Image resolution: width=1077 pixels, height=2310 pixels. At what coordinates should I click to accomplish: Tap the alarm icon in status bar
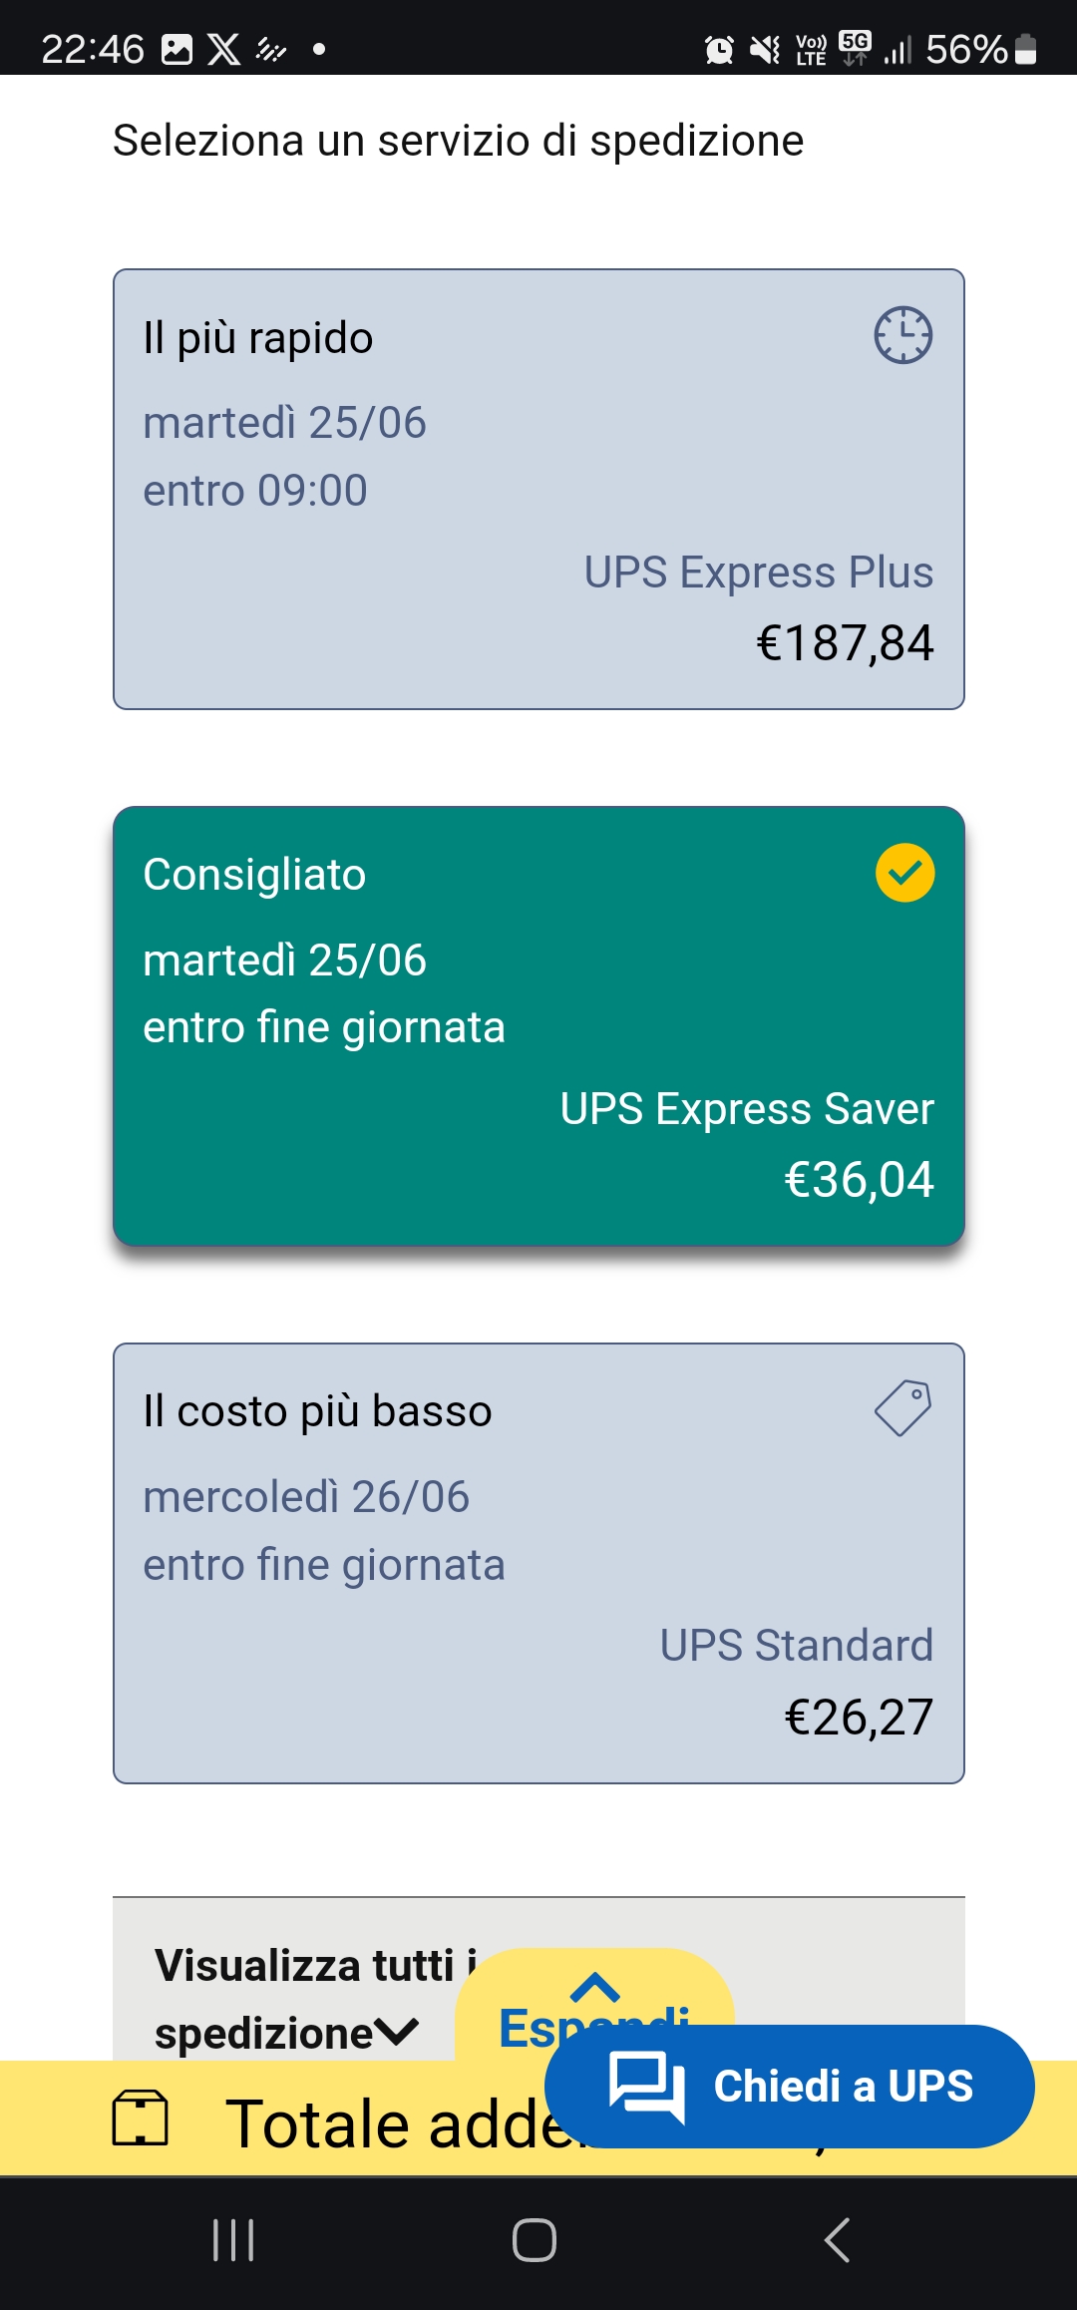click(719, 49)
